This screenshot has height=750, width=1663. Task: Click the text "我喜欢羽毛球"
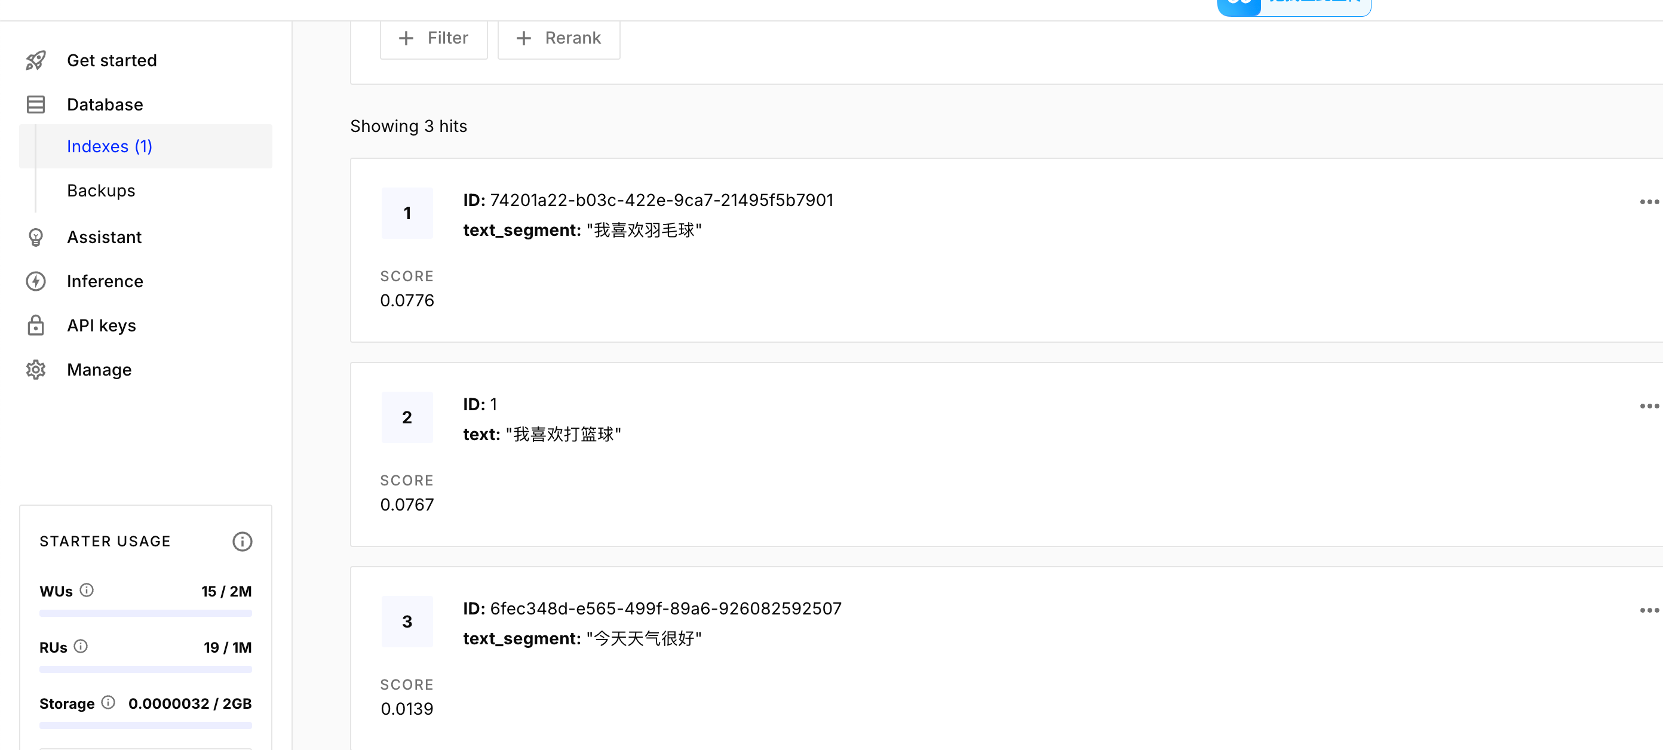click(645, 230)
